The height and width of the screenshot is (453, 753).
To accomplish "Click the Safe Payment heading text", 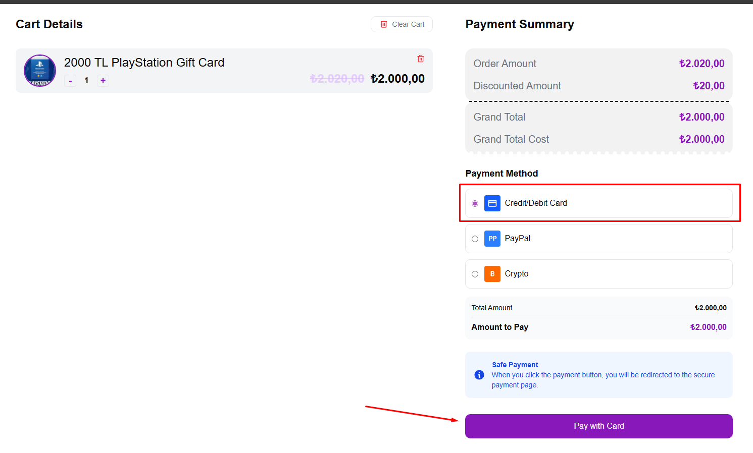I will (515, 365).
